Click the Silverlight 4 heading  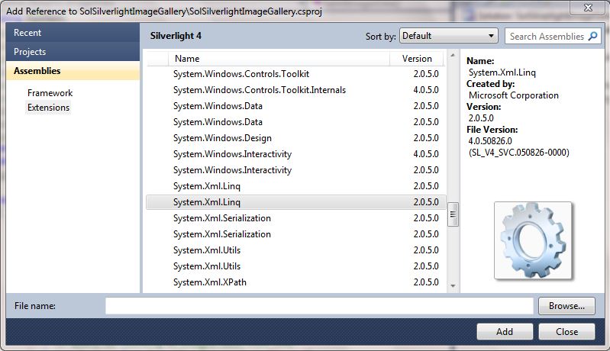176,36
